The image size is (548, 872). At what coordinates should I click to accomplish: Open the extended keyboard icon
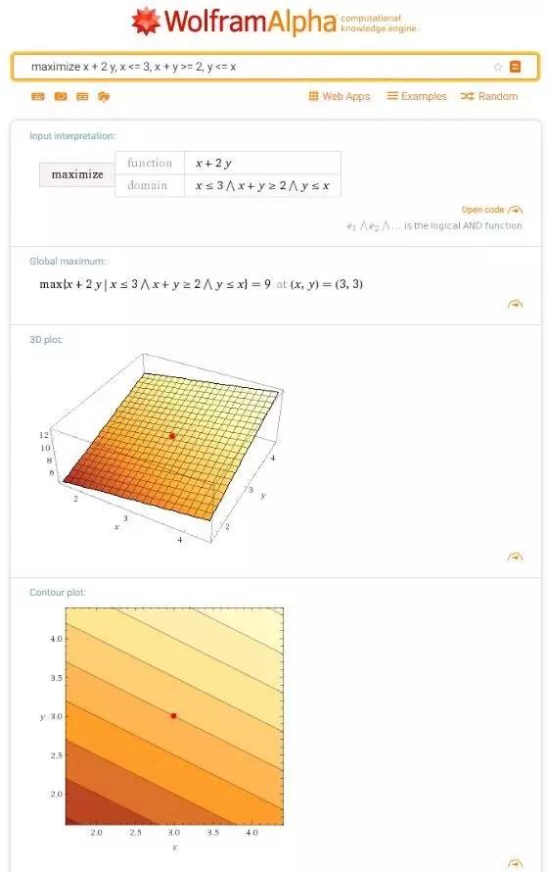tap(38, 96)
